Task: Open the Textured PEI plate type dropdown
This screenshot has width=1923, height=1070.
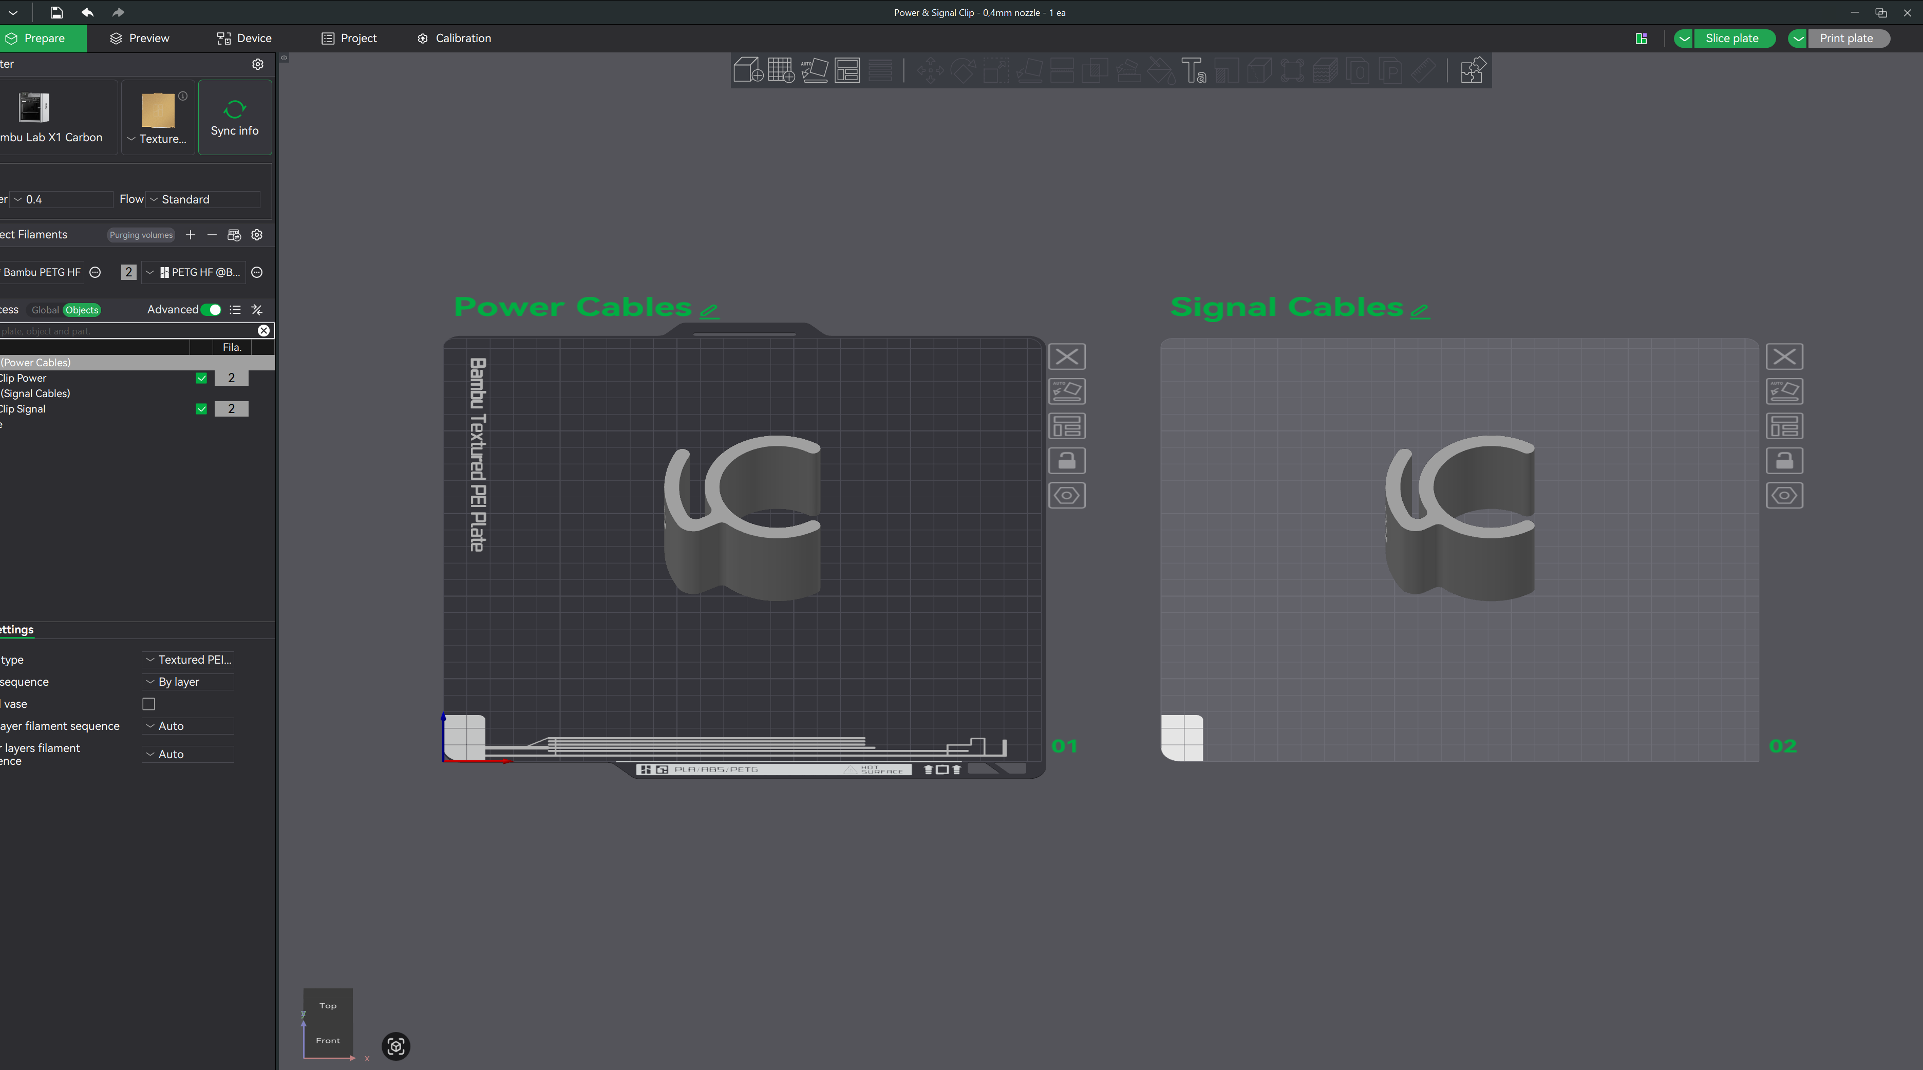Action: 188,660
